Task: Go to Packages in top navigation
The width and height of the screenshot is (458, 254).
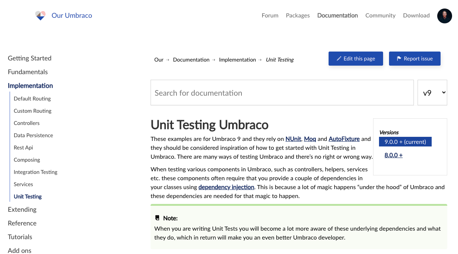Action: click(x=298, y=16)
